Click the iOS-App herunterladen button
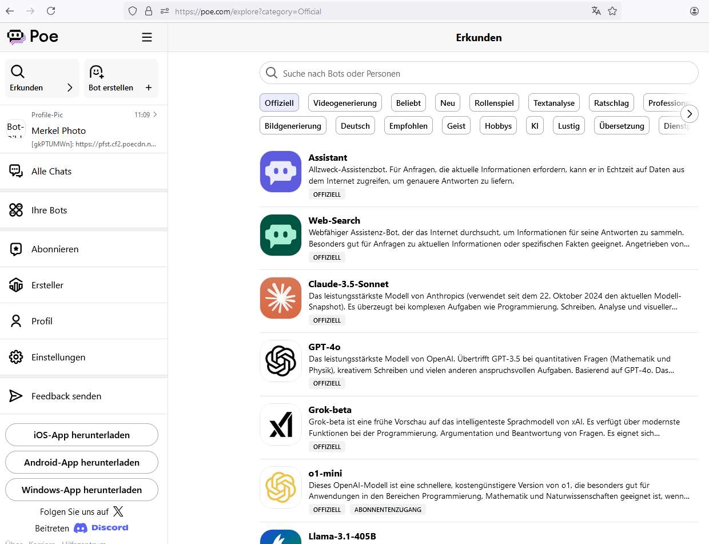This screenshot has height=544, width=709. point(82,435)
